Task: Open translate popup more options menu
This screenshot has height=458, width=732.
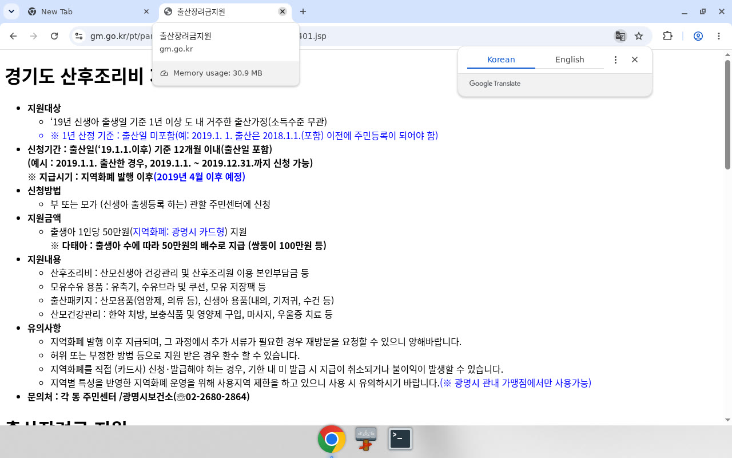Action: [615, 60]
